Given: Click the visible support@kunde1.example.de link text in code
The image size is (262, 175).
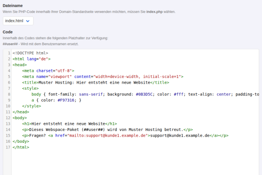Looking at the screenshot, I should tap(180, 135).
